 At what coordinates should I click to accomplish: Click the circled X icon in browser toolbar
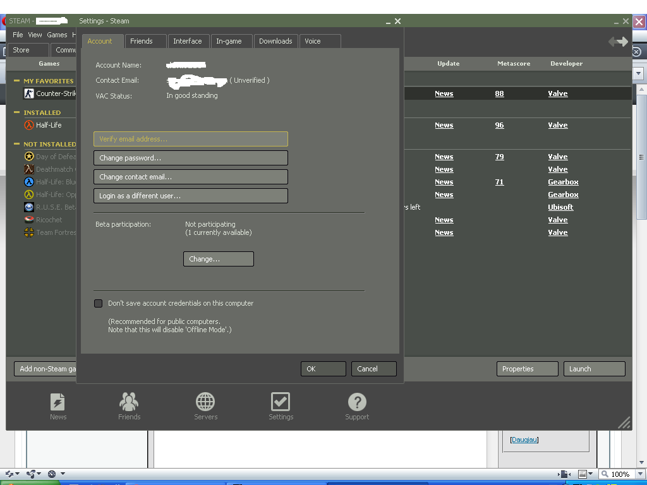[x=636, y=52]
